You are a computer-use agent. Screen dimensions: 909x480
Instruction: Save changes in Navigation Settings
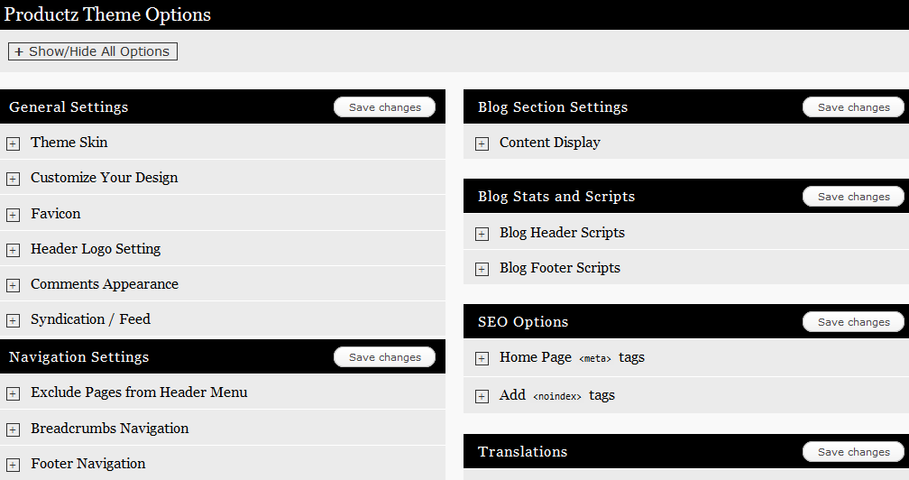pyautogui.click(x=384, y=357)
